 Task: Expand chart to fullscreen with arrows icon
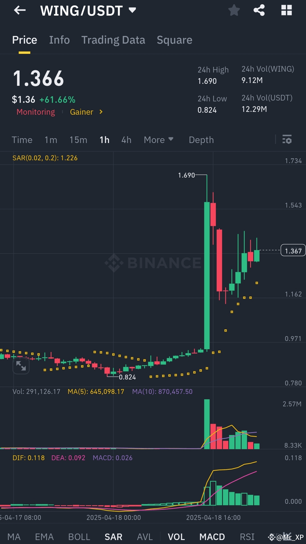click(21, 366)
